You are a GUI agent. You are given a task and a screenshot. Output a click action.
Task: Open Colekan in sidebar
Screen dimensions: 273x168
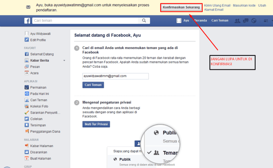point(36,119)
